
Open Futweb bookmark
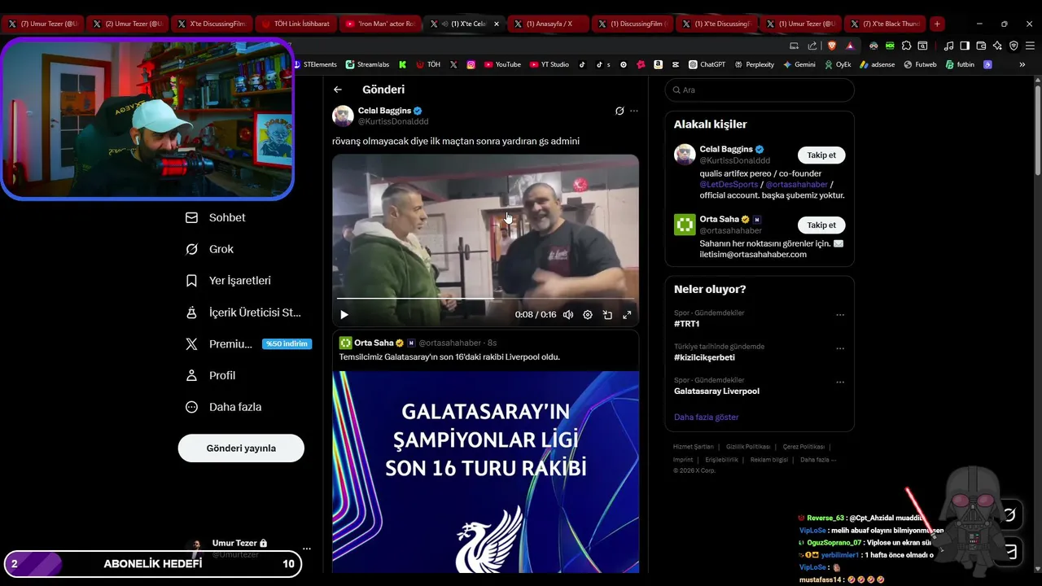pyautogui.click(x=921, y=64)
